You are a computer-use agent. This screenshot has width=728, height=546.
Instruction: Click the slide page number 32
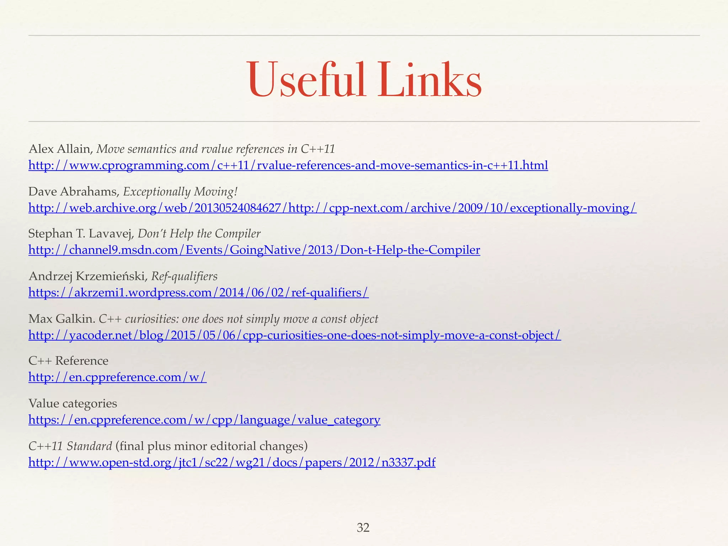coord(363,528)
